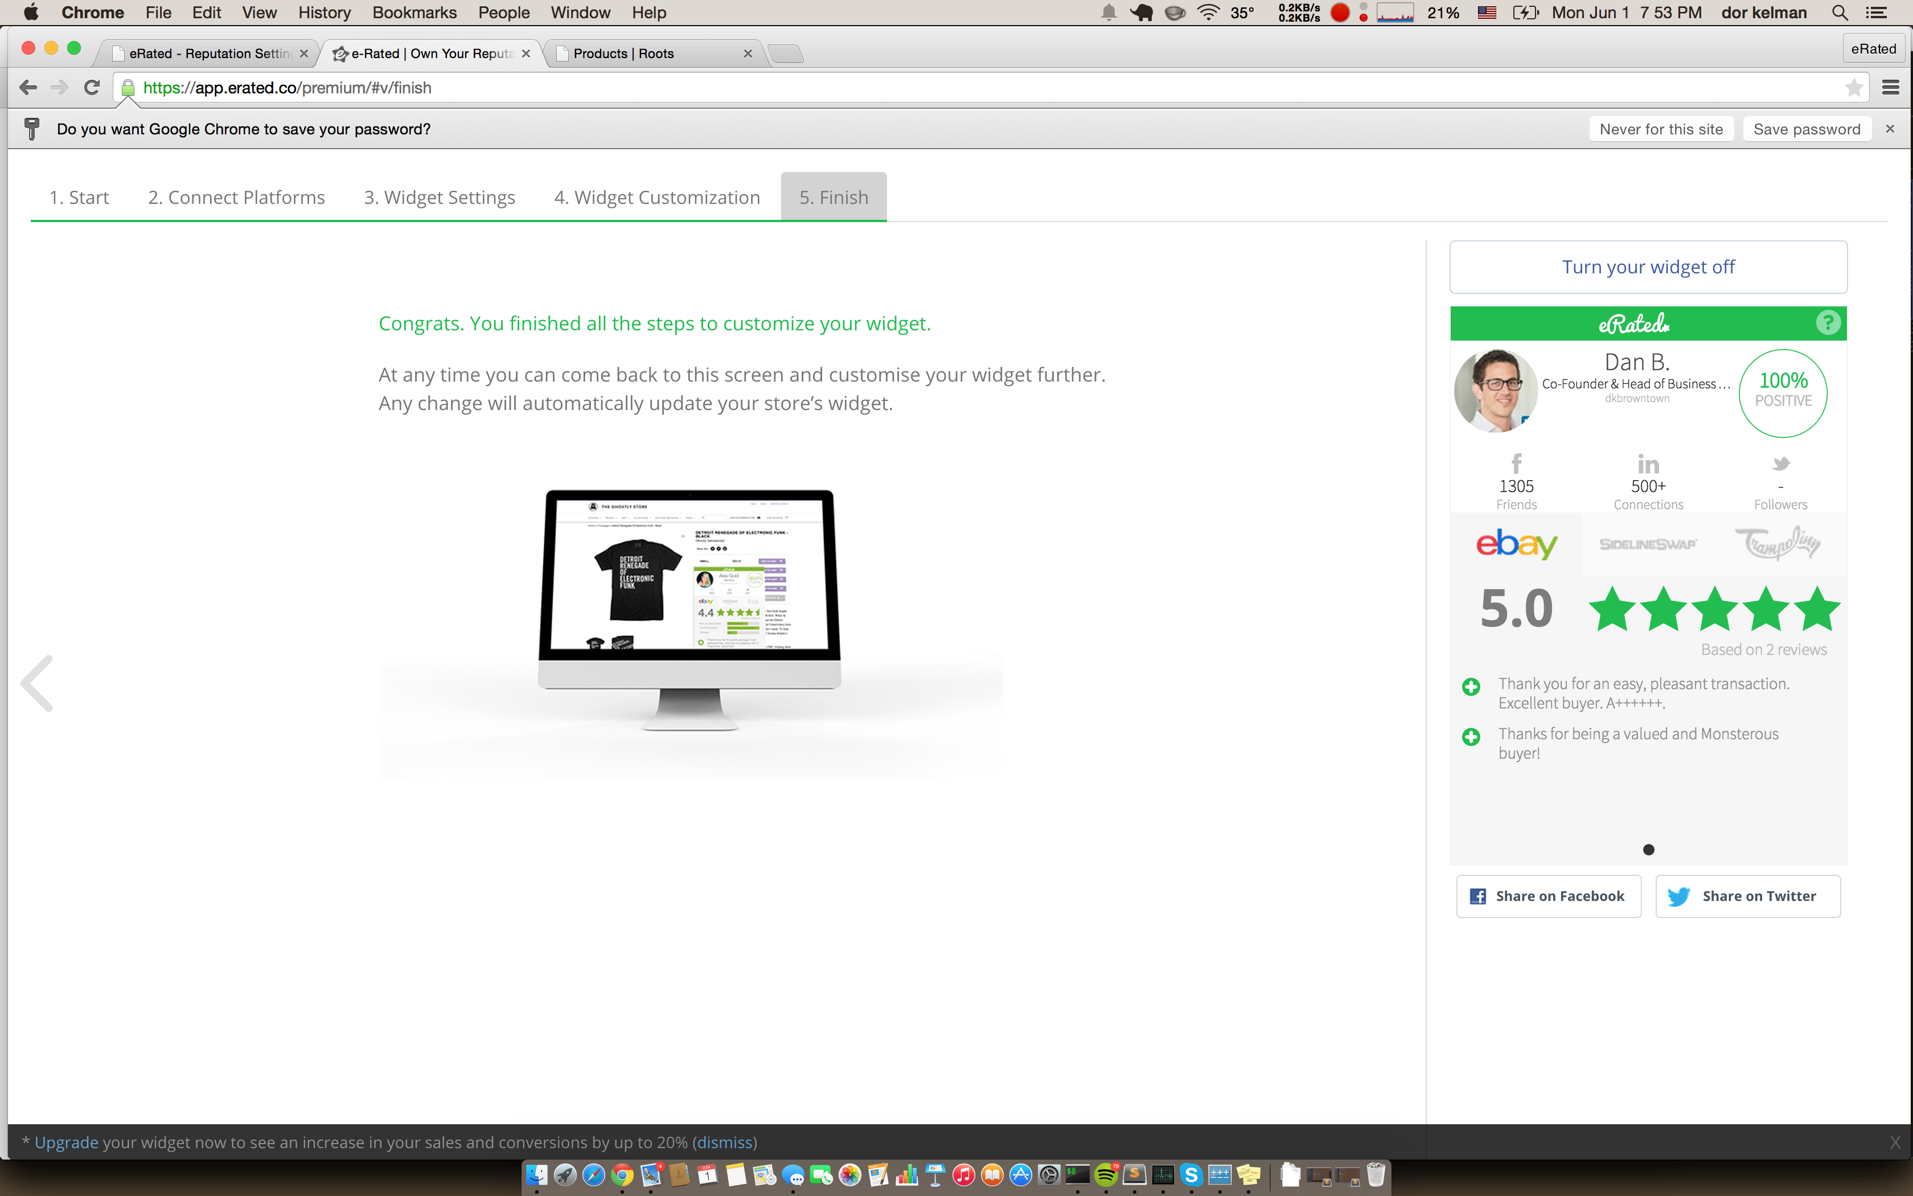Click the Facebook icon above 1305 Friends
Viewport: 1913px width, 1196px height.
tap(1516, 462)
